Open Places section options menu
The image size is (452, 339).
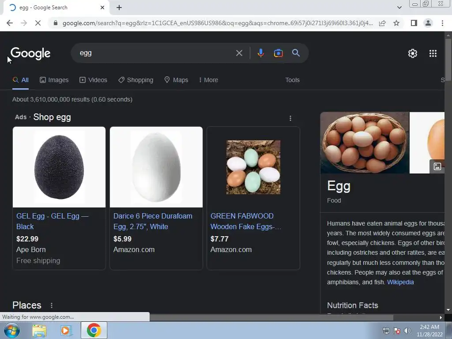pyautogui.click(x=52, y=305)
